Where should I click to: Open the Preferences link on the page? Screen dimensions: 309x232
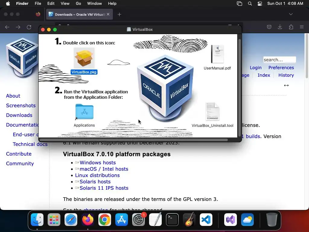click(x=281, y=68)
